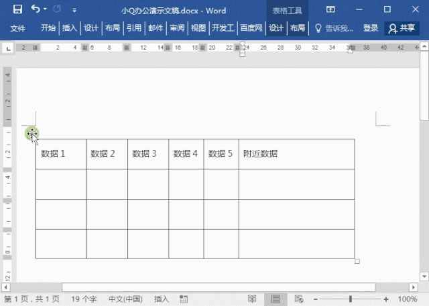Click the macro recording icon in status bar
This screenshot has width=429, height=306.
[184, 299]
